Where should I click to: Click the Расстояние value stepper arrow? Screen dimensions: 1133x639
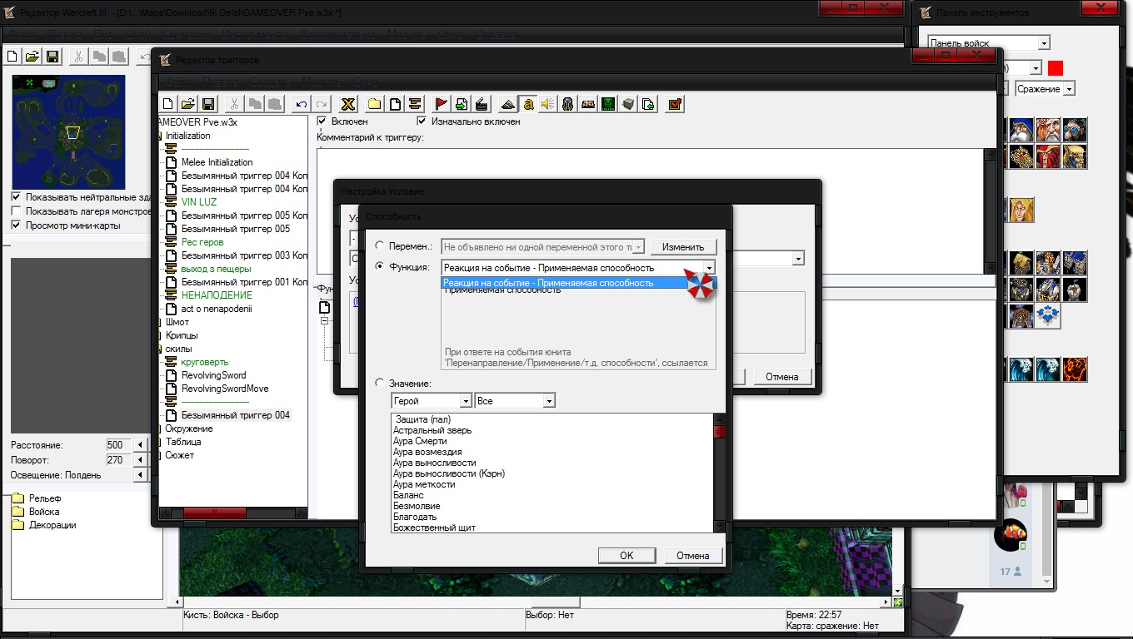pos(140,445)
